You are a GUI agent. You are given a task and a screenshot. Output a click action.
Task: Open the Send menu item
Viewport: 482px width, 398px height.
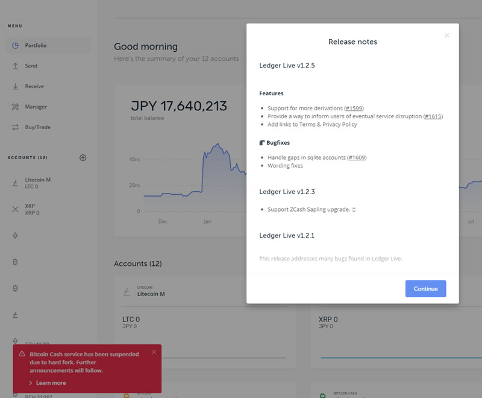[48, 66]
